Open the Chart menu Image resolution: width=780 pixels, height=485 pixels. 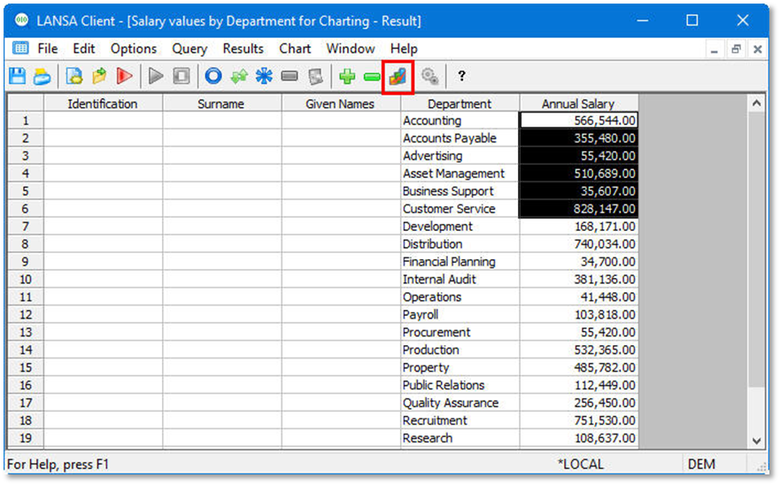pyautogui.click(x=295, y=49)
